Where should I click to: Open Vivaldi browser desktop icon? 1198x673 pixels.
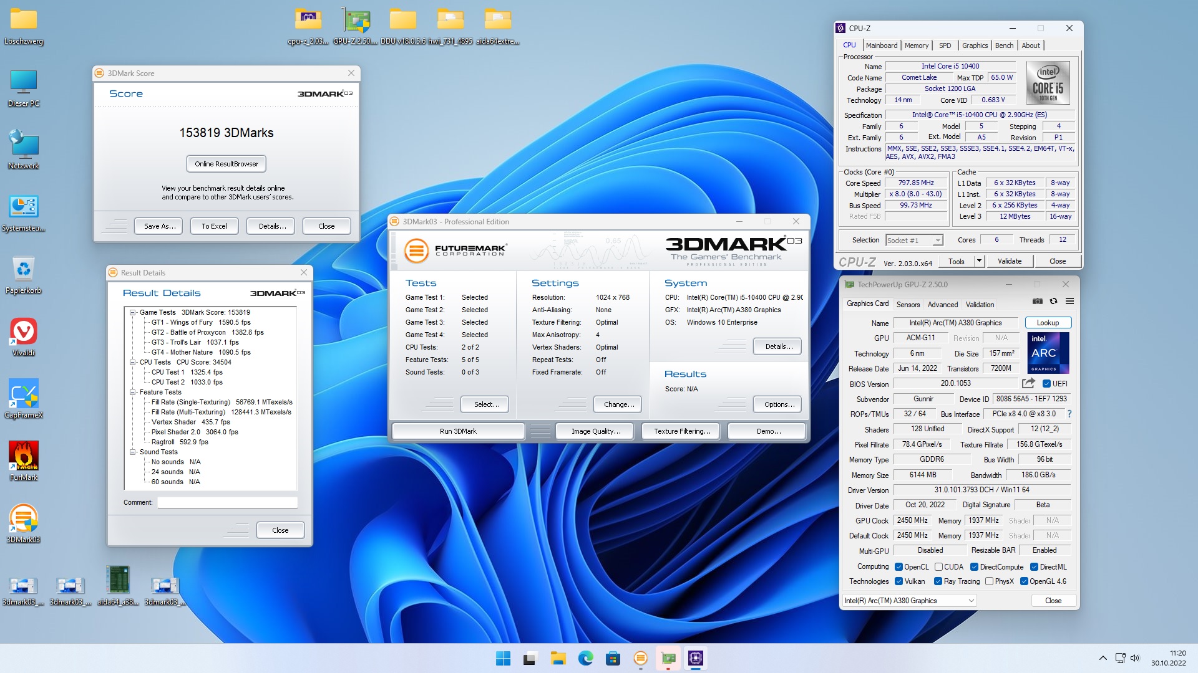(x=24, y=331)
